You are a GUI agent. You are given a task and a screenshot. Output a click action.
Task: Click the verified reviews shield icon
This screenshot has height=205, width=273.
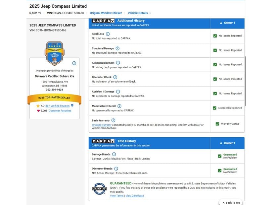click(72, 105)
